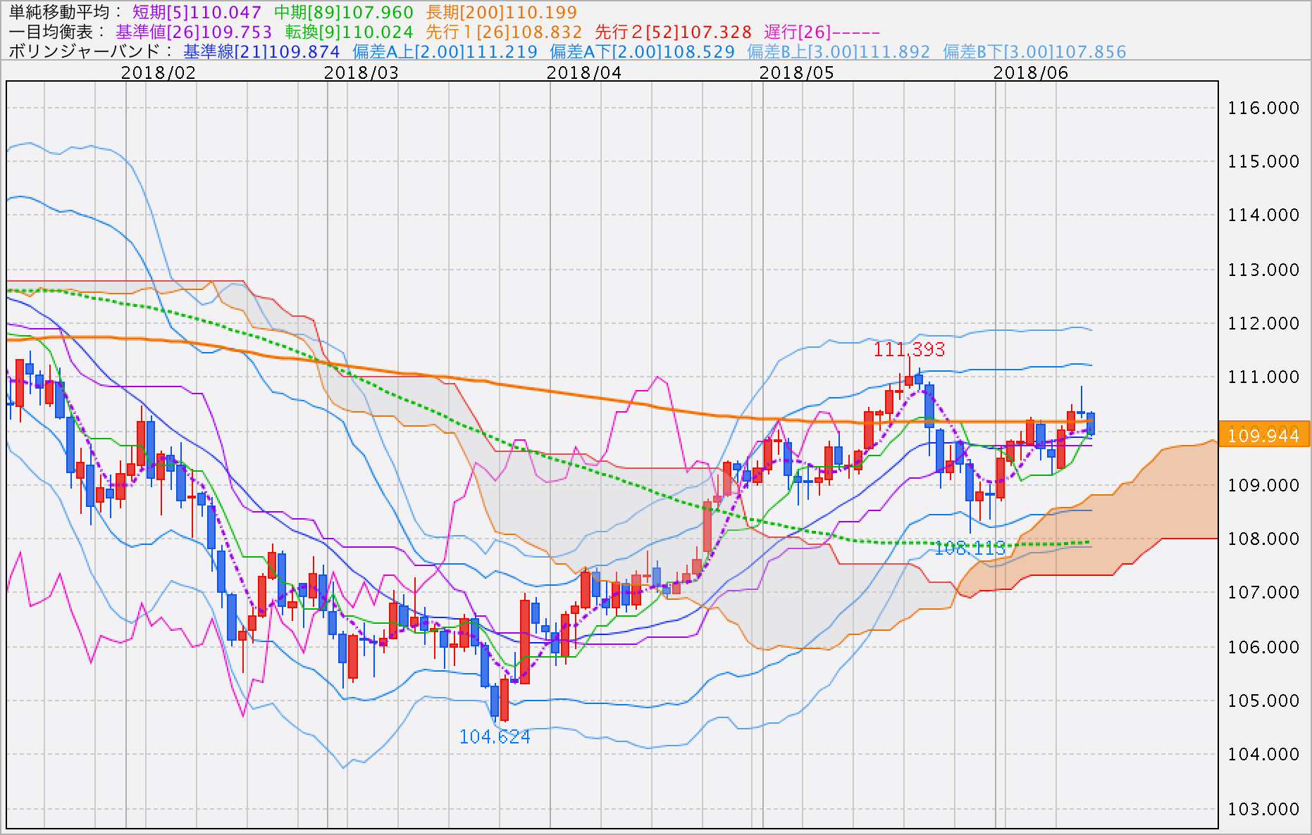Click the current price tag 109.944

(x=1263, y=435)
